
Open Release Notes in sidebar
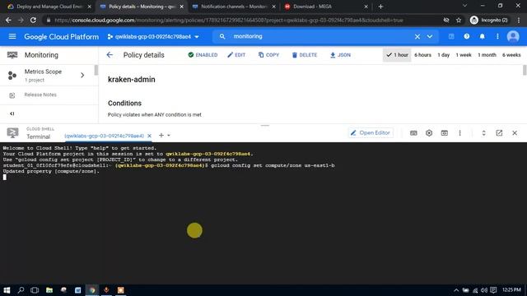(x=40, y=95)
